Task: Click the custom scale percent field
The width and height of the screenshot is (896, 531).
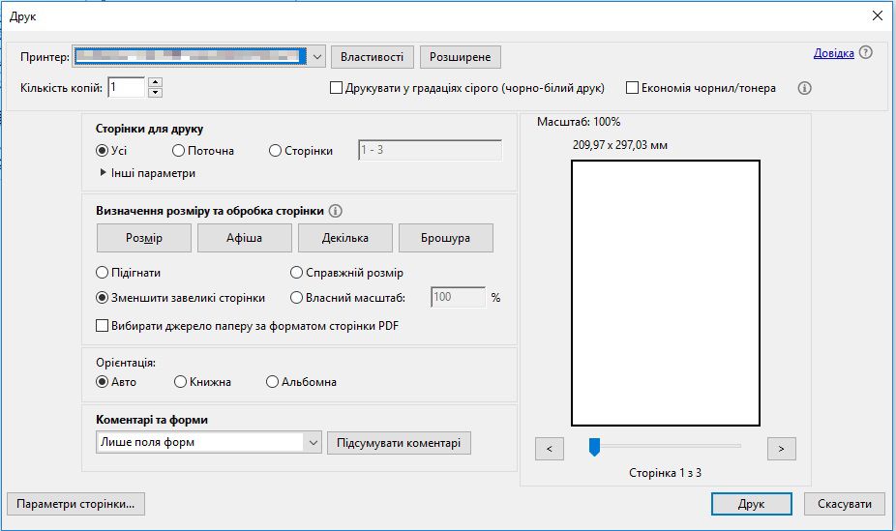Action: coord(459,297)
